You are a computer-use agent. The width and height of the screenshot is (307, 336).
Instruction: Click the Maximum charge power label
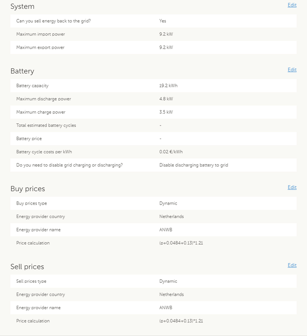click(41, 113)
